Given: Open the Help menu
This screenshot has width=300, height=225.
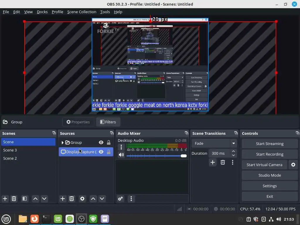Looking at the screenshot, I should tap(118, 12).
